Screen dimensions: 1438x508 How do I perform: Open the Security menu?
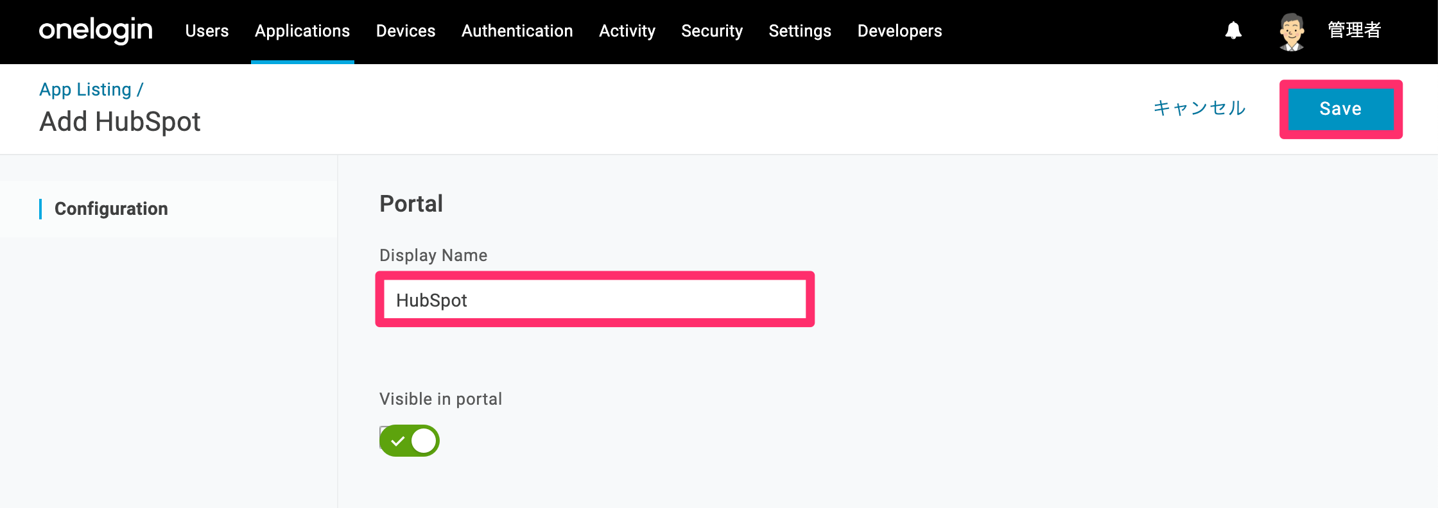click(712, 31)
